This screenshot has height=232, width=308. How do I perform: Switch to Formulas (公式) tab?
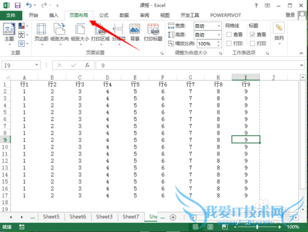click(x=103, y=15)
